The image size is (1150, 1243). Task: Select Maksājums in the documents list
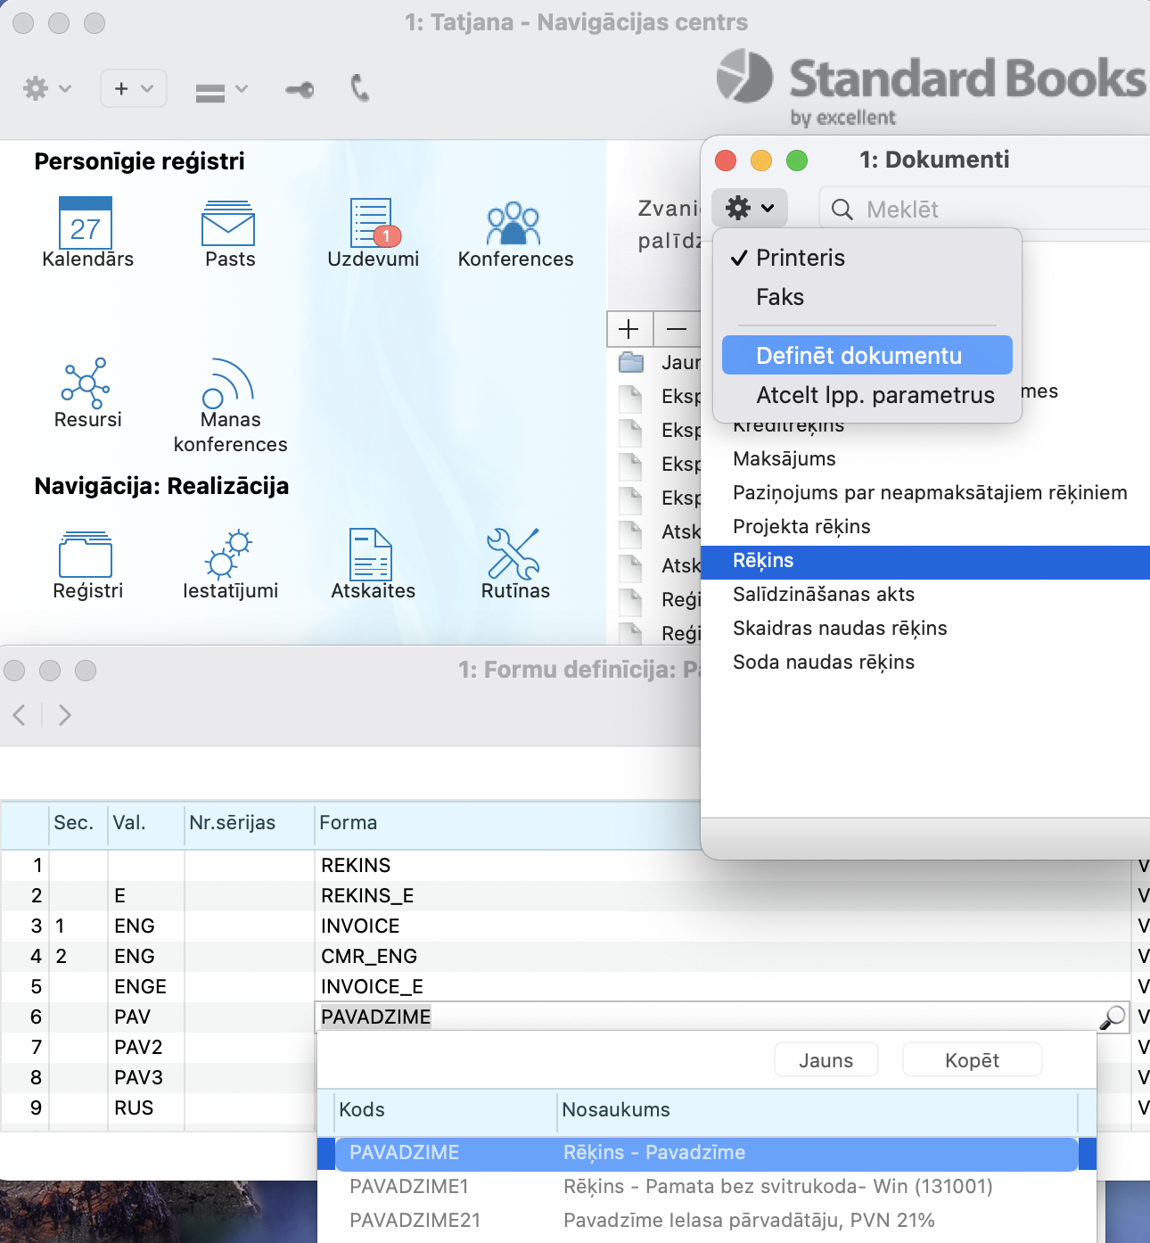point(784,459)
